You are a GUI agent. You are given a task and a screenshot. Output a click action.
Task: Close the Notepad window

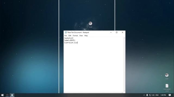(x=122, y=32)
